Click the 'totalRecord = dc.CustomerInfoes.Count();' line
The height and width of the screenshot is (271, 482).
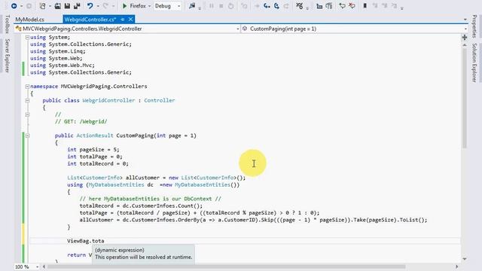point(141,206)
